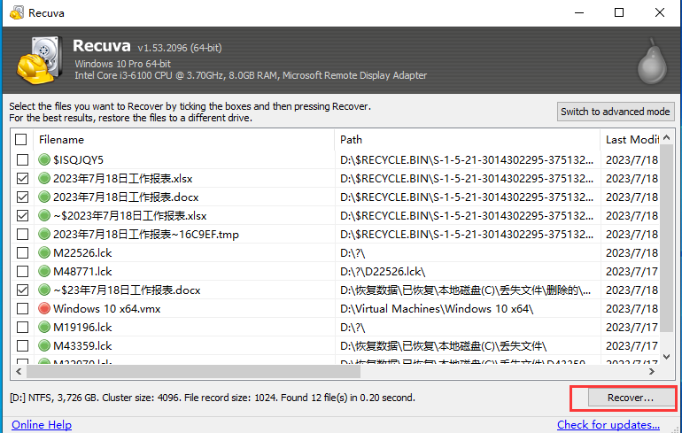Click green status dot for M19196.lck

[44, 327]
